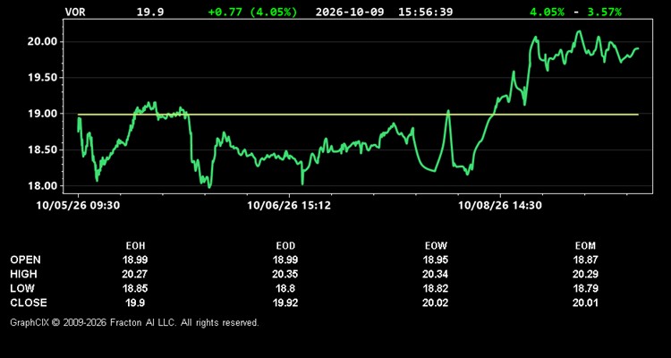This screenshot has height=358, width=671.
Task: Select OPEN value 18.99 under EOD
Action: pos(285,260)
